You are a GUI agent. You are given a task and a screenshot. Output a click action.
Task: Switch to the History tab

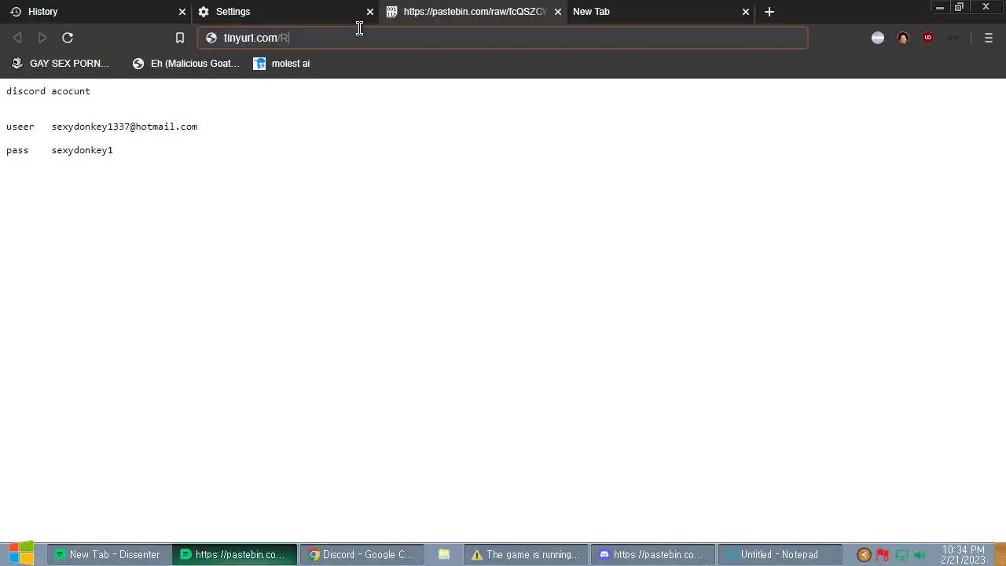pos(96,12)
